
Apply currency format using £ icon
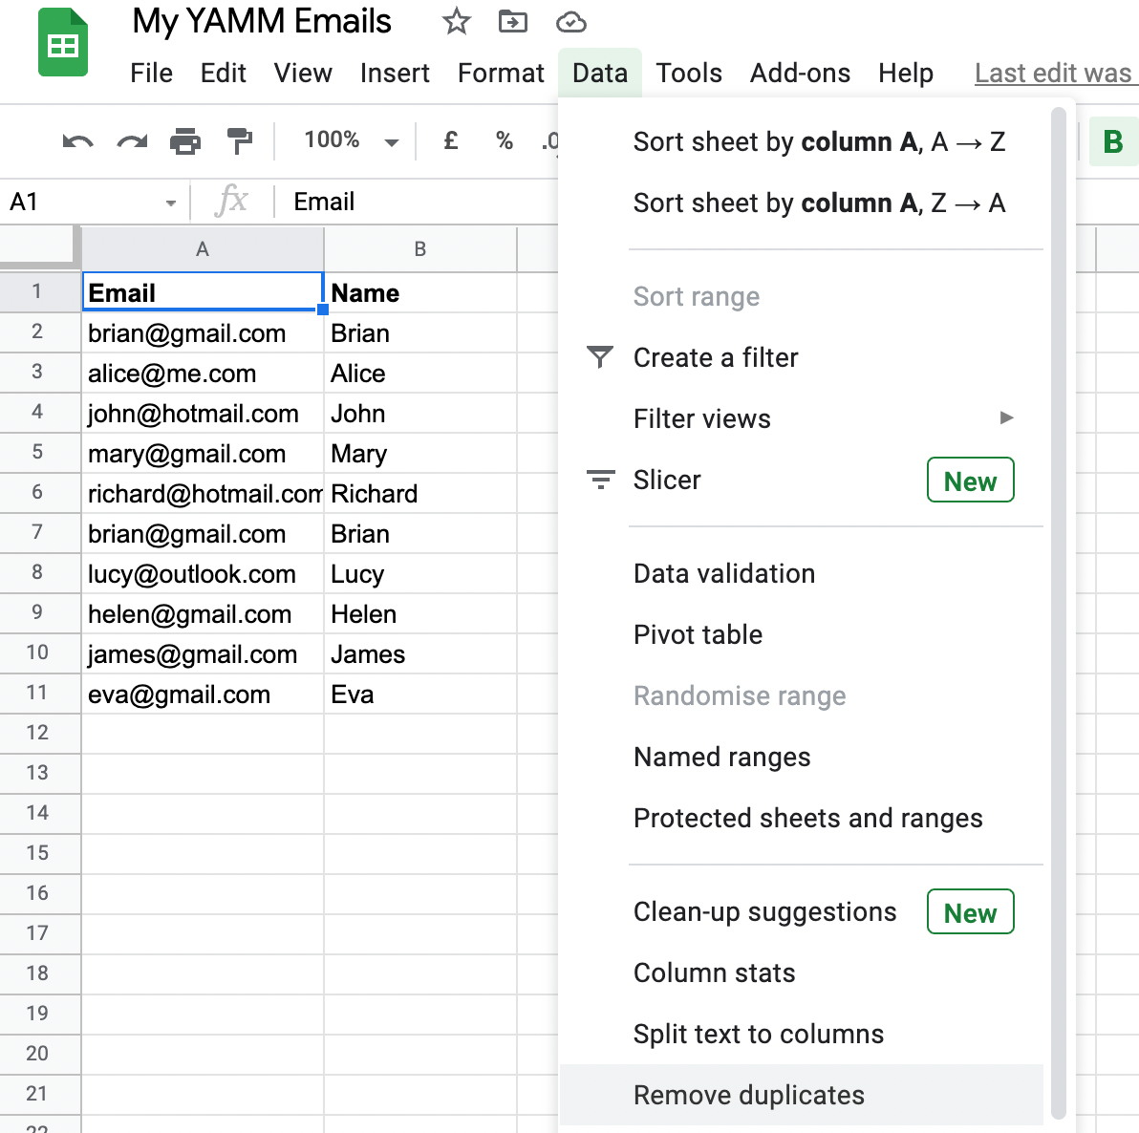tap(450, 141)
